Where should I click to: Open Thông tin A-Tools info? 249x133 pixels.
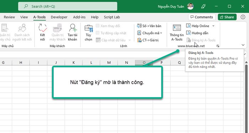click(x=176, y=33)
